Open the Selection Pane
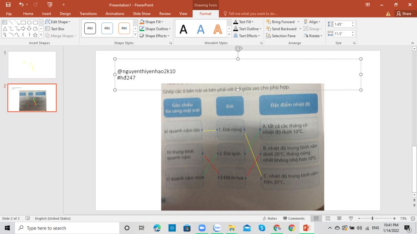This screenshot has width=417, height=234. [x=281, y=36]
